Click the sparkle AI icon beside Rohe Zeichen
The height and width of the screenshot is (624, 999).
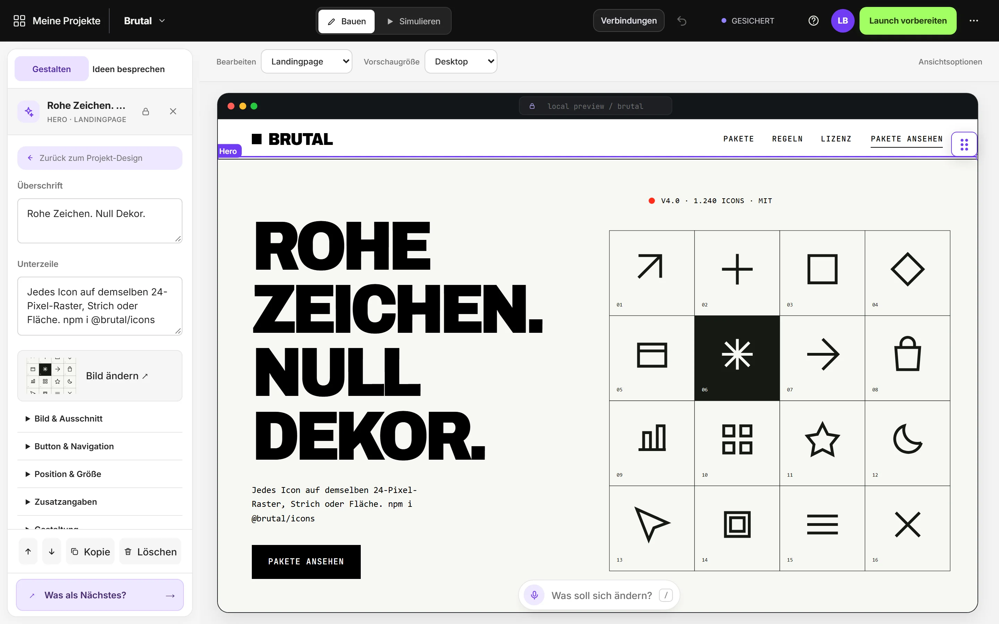(x=29, y=111)
